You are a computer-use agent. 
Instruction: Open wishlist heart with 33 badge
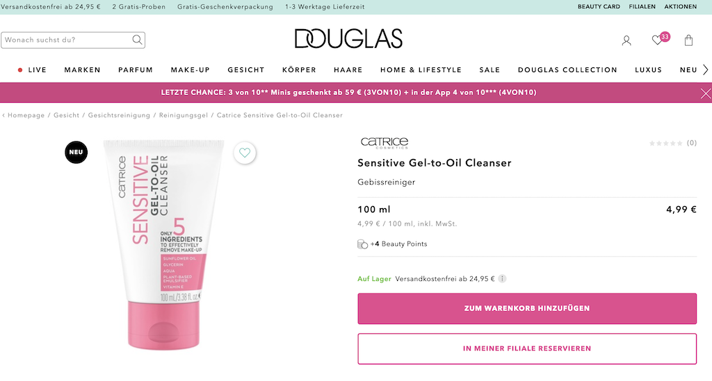(660, 39)
